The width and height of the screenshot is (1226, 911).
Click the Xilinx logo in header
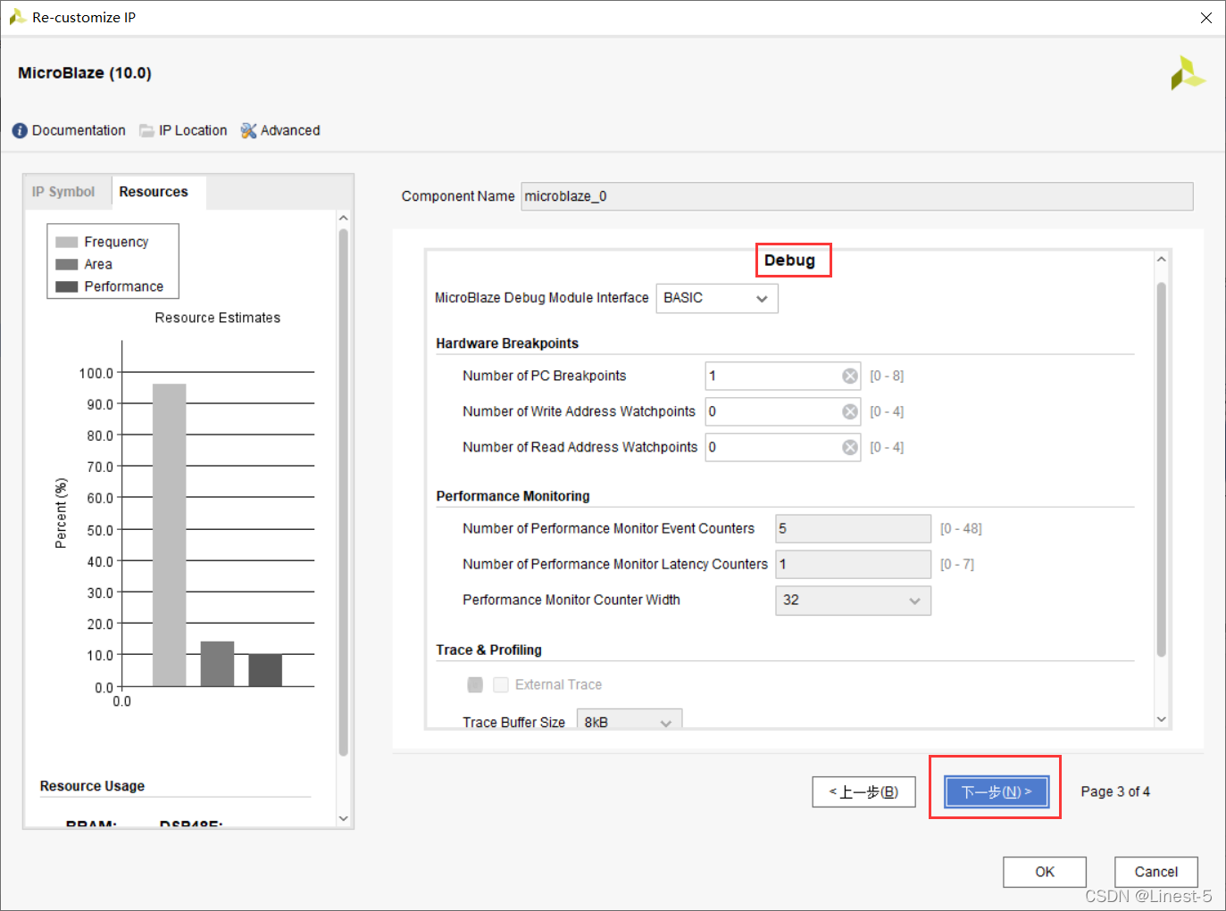(1188, 73)
